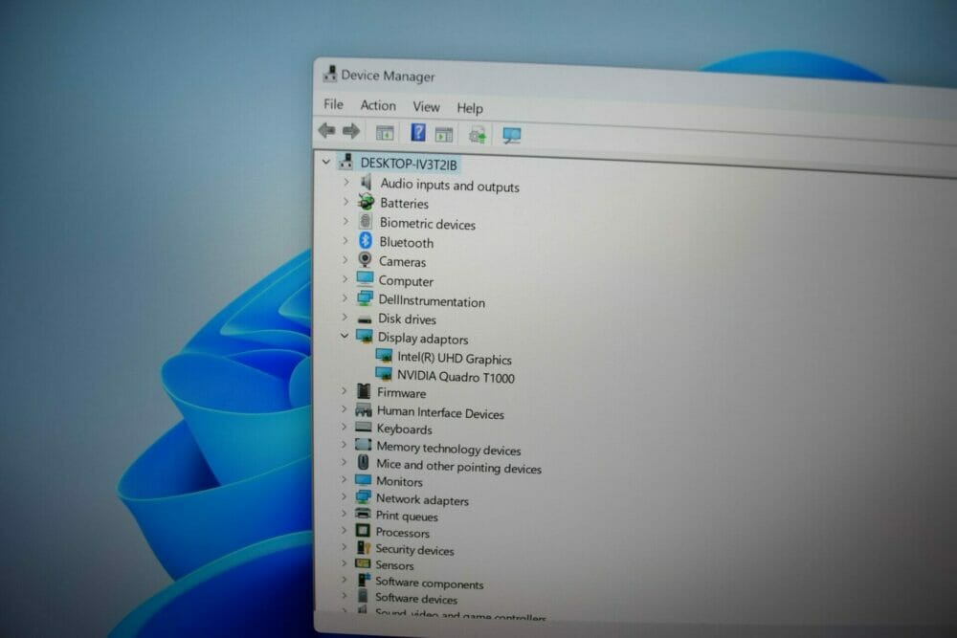The height and width of the screenshot is (638, 957).
Task: Scan for hardware changes using the monitor icon
Action: click(x=511, y=136)
